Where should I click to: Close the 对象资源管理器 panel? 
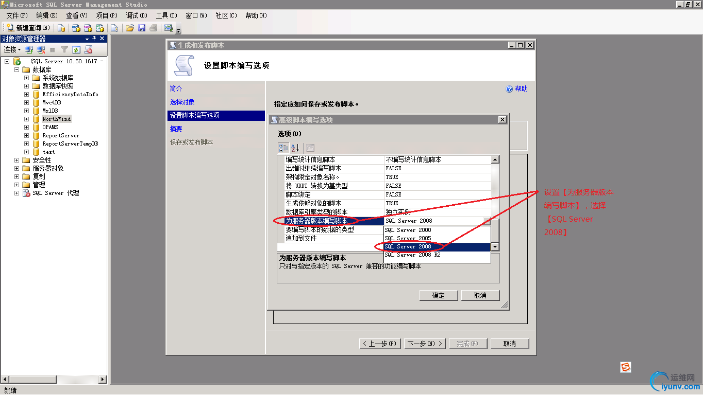pos(102,39)
